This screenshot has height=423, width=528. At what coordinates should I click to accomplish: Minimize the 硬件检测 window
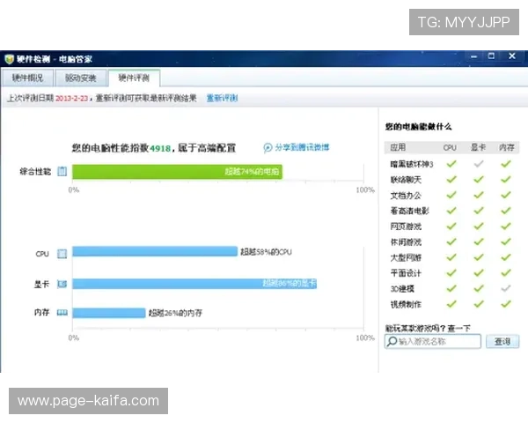coord(473,56)
